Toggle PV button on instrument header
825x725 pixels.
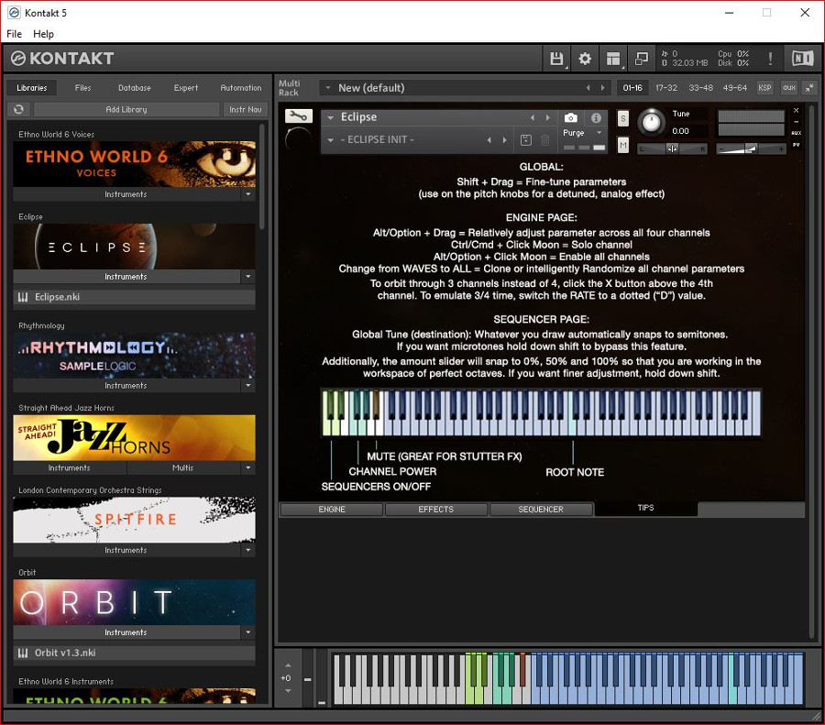[796, 145]
